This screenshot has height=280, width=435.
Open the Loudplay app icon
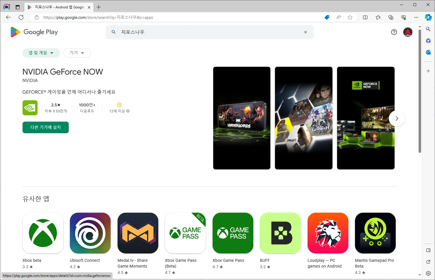coord(328,233)
